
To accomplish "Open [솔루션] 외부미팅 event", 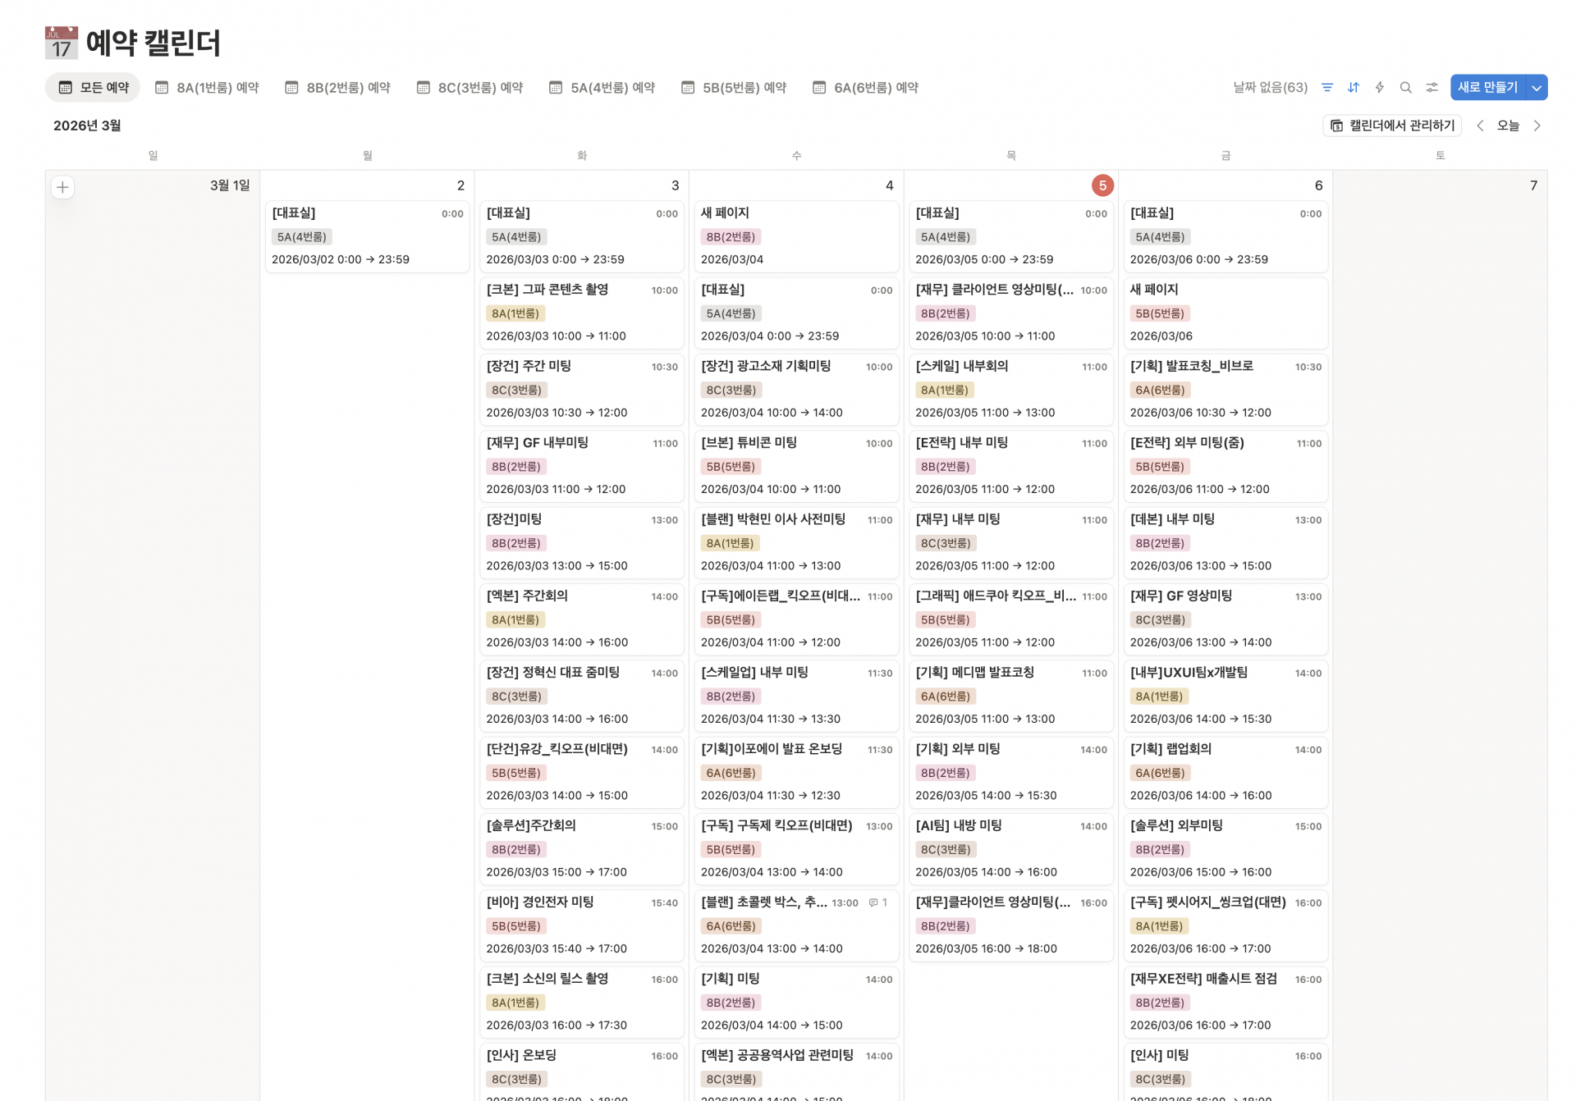I will tap(1226, 848).
